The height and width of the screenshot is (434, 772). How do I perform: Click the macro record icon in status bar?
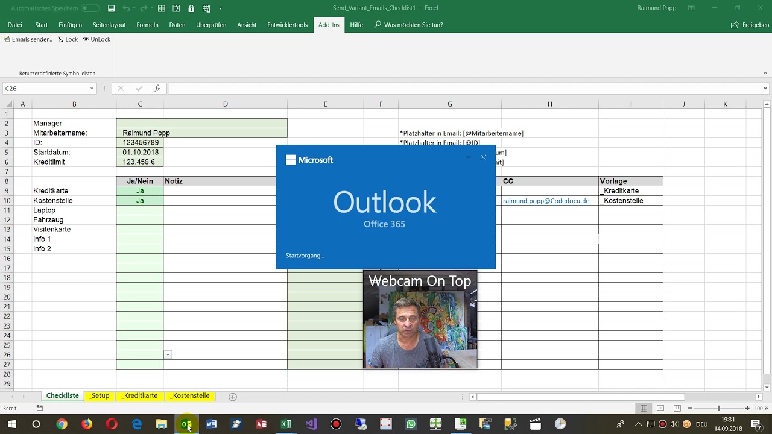coord(40,409)
